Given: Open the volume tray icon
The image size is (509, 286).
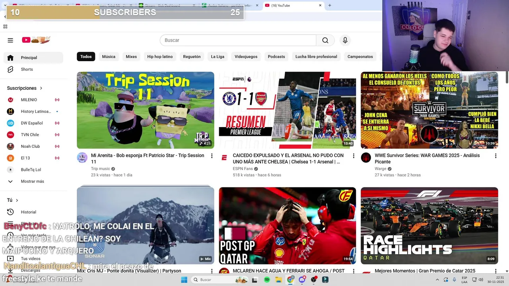Looking at the screenshot, I should tap(481, 280).
